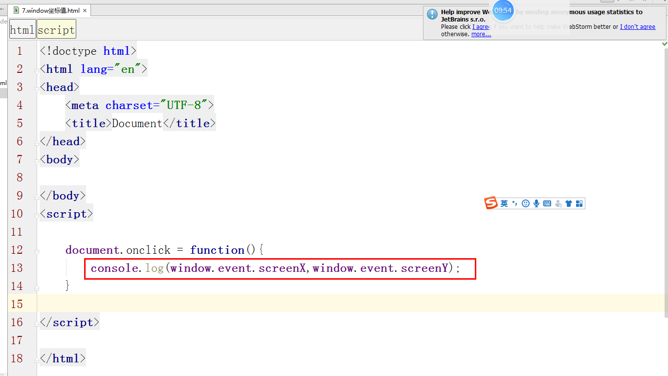Open the "more..." link in notification

(x=481, y=34)
